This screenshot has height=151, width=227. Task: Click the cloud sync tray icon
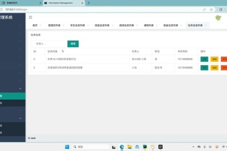(199, 147)
